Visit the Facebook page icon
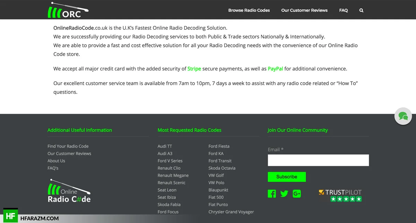The width and height of the screenshot is (416, 223). point(272,194)
